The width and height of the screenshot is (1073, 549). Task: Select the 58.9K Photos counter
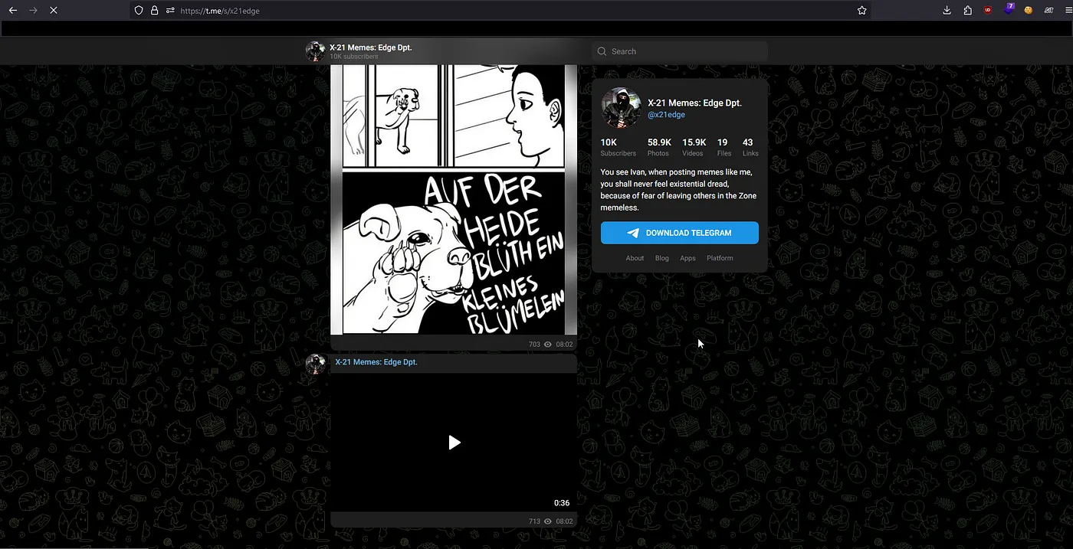(x=659, y=147)
